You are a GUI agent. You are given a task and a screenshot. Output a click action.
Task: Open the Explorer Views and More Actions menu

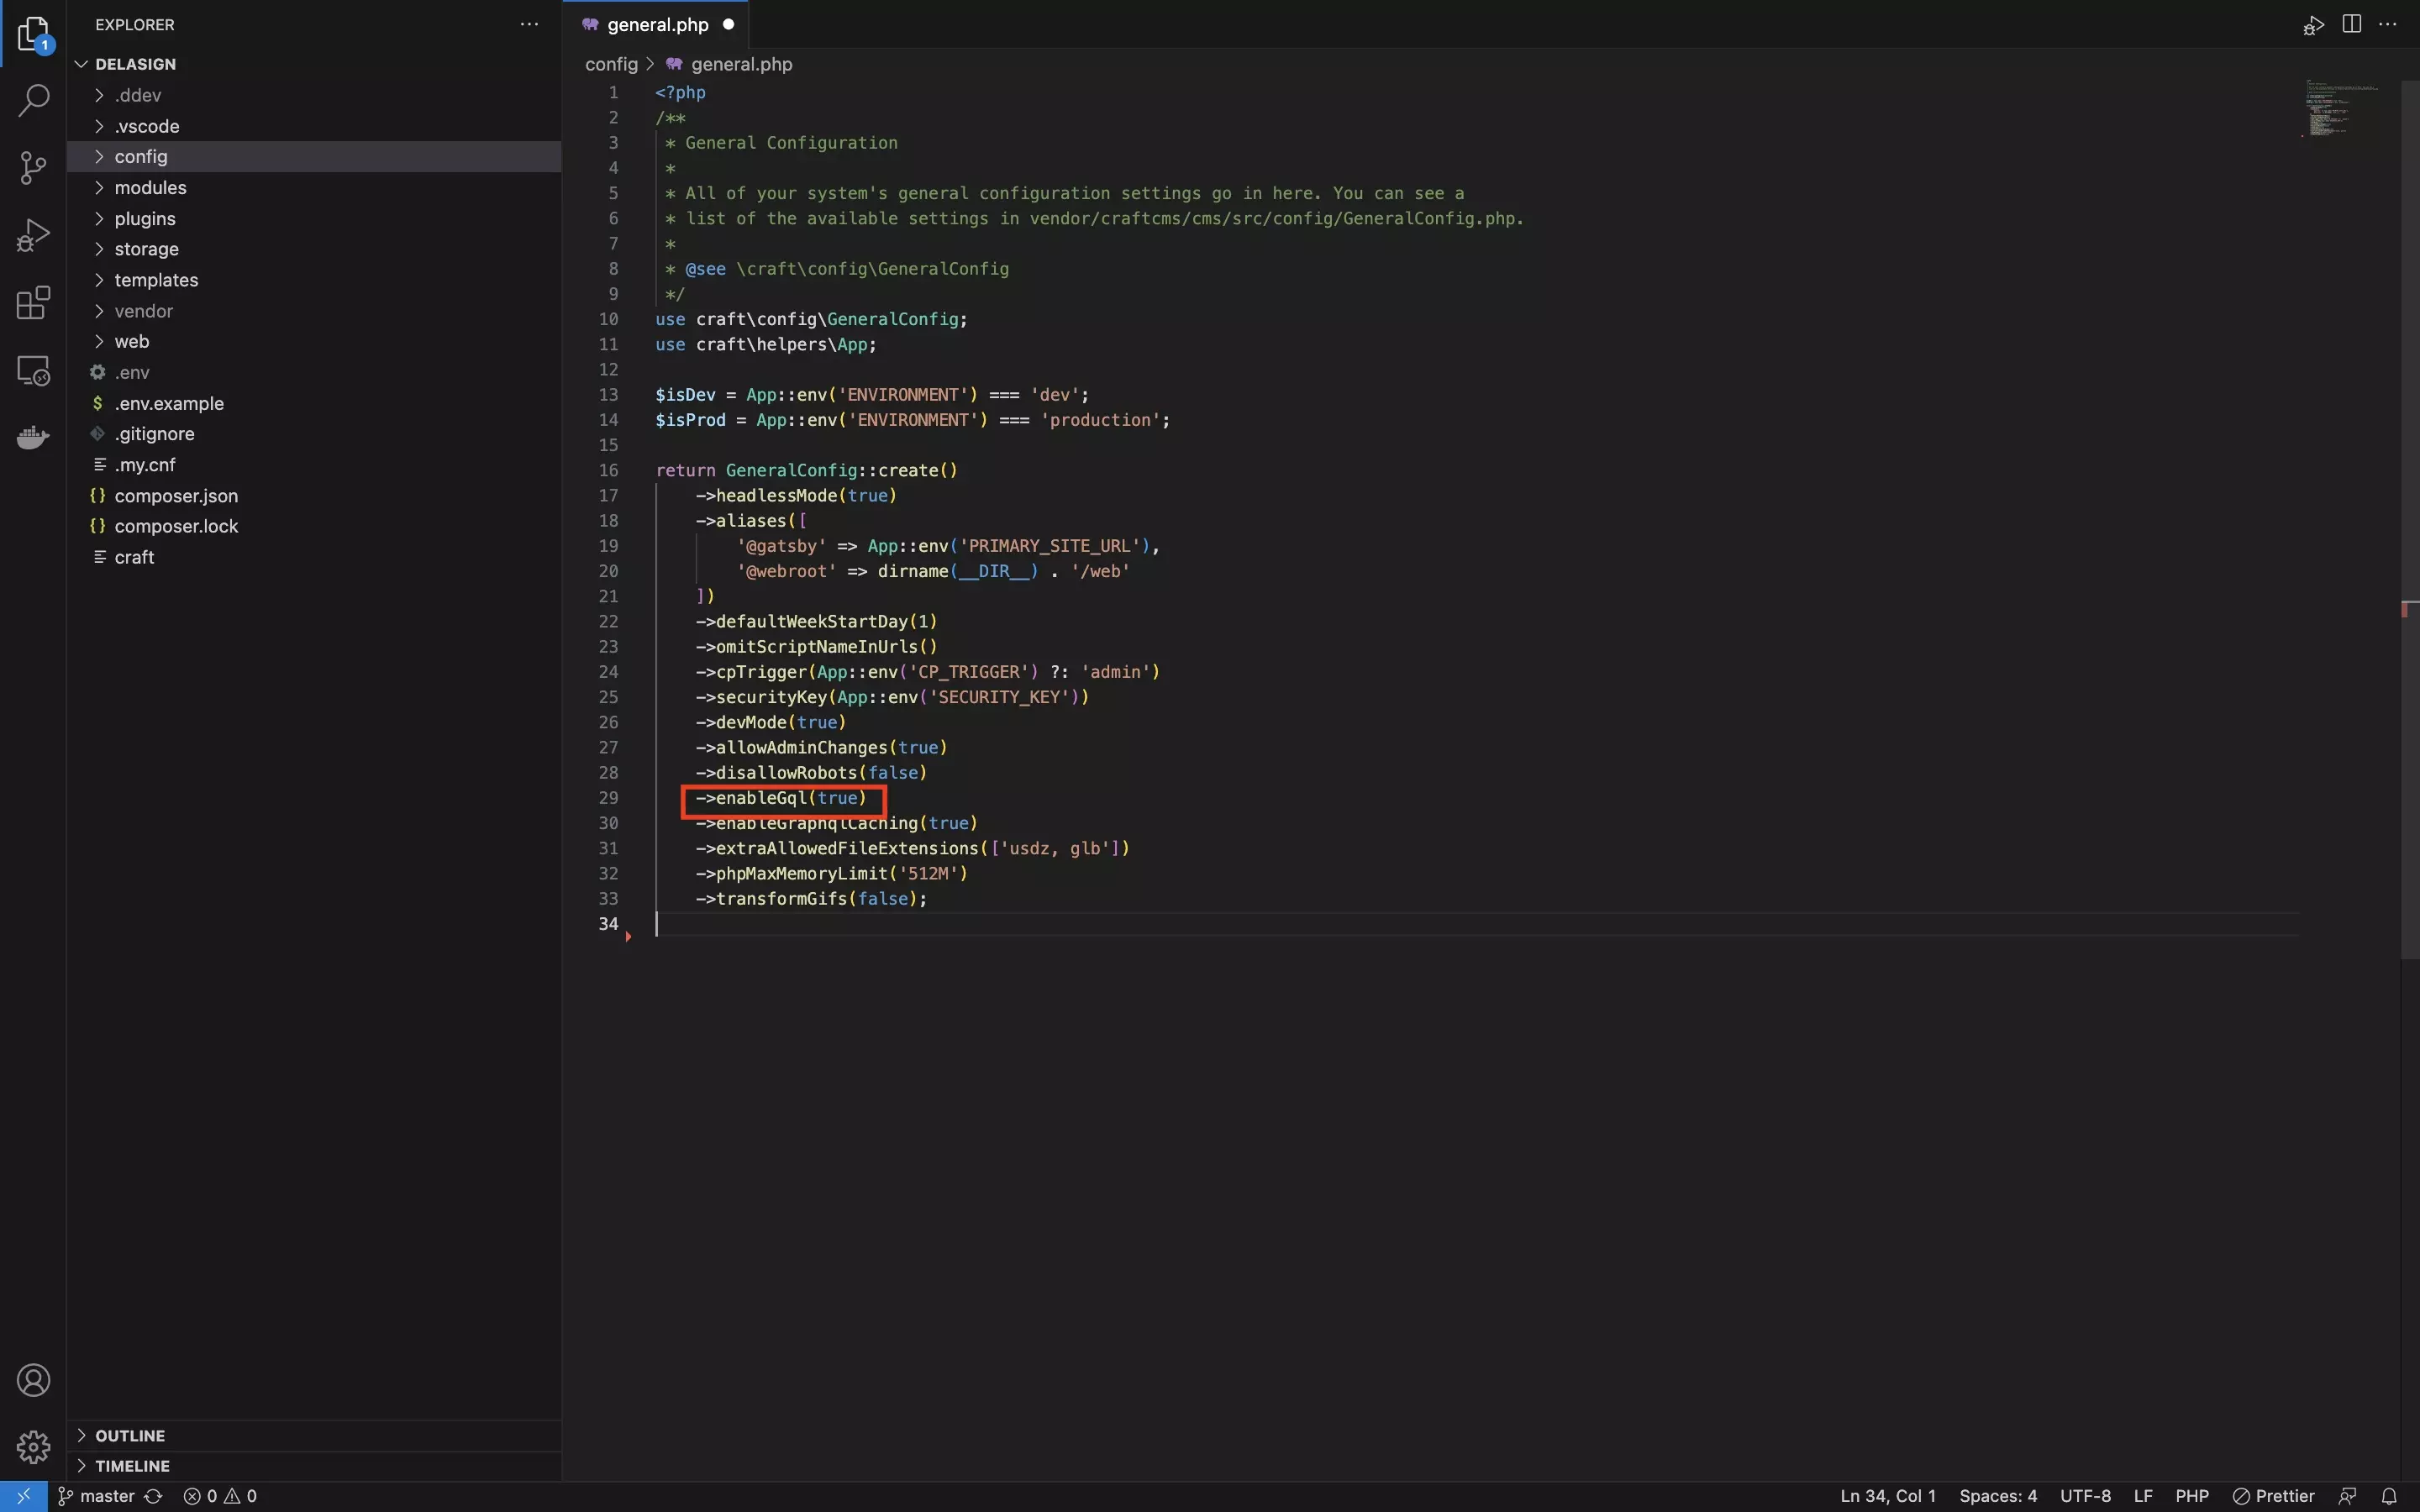pyautogui.click(x=529, y=24)
